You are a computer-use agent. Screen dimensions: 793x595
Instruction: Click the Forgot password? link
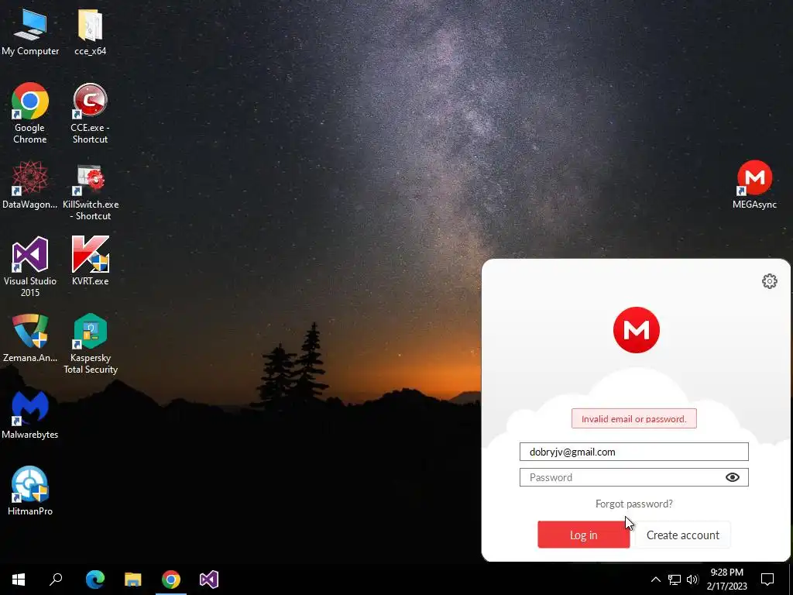click(x=633, y=504)
